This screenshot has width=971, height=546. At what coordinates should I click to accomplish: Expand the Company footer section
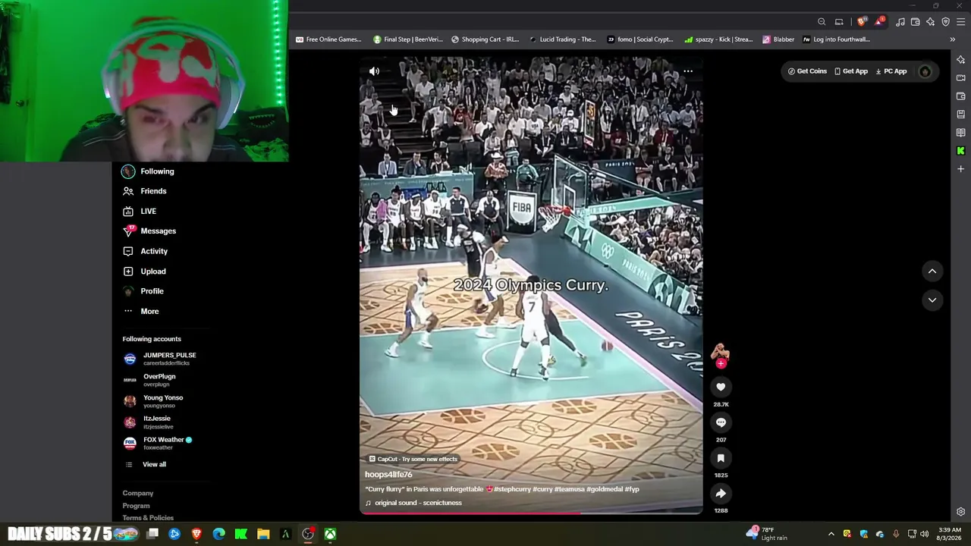pos(138,494)
